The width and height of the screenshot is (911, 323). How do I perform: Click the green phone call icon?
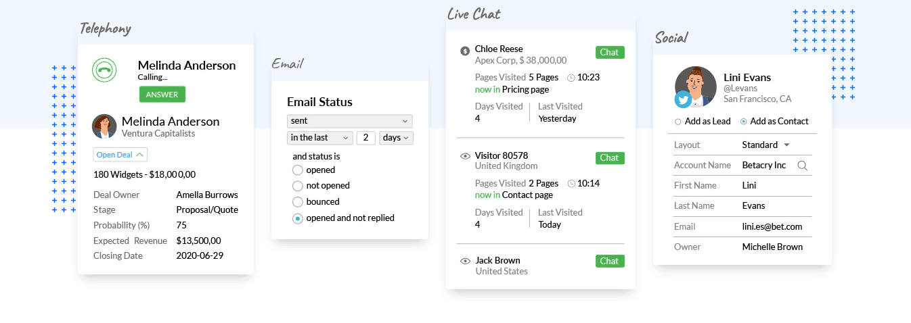(x=104, y=70)
